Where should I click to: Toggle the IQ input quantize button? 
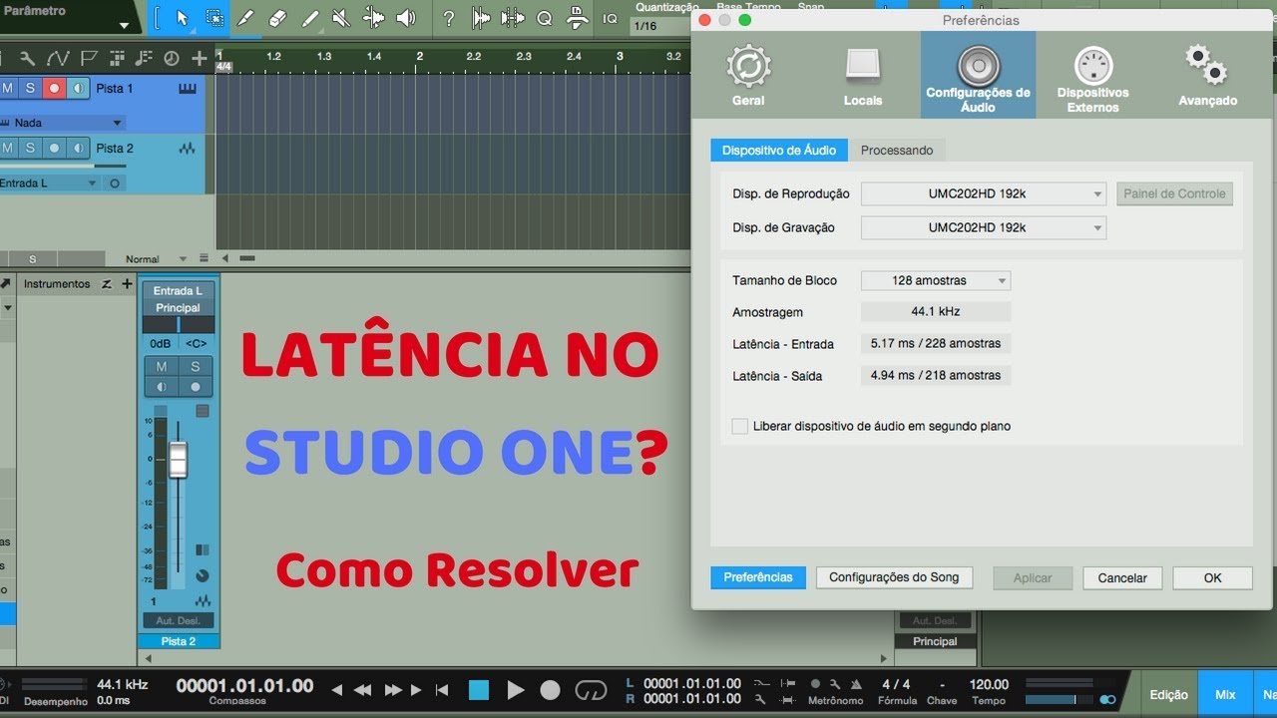(x=610, y=18)
